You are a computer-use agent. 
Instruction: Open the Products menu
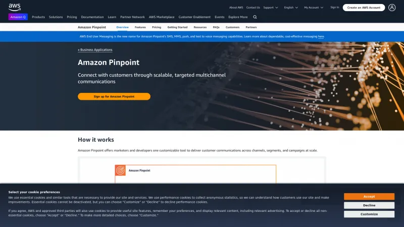(38, 17)
